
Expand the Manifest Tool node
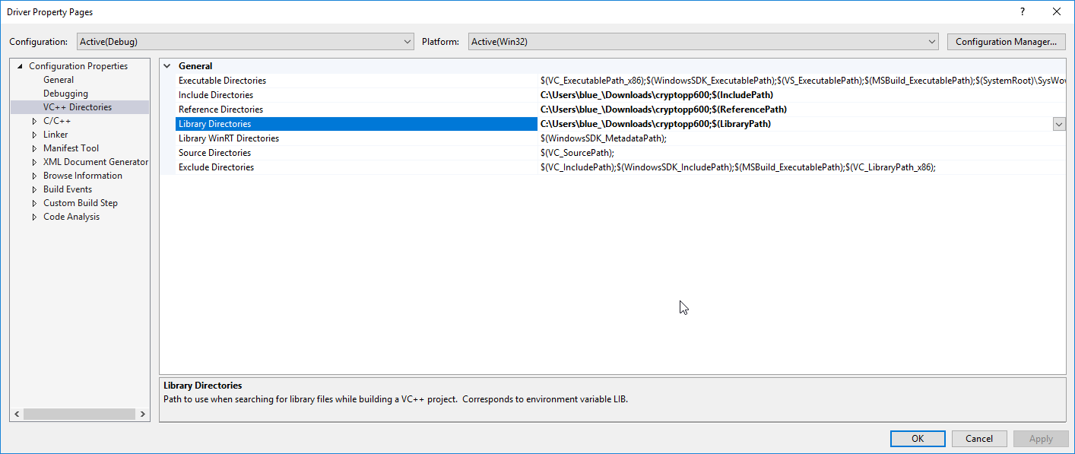pyautogui.click(x=33, y=148)
